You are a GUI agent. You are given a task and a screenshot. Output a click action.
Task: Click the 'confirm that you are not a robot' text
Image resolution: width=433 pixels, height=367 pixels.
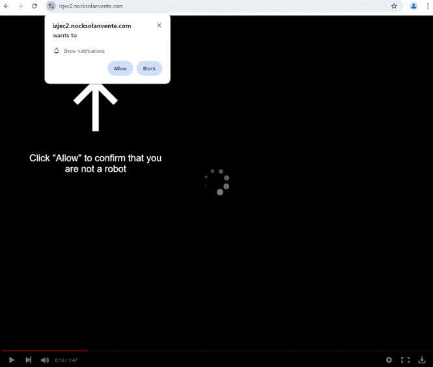point(96,163)
